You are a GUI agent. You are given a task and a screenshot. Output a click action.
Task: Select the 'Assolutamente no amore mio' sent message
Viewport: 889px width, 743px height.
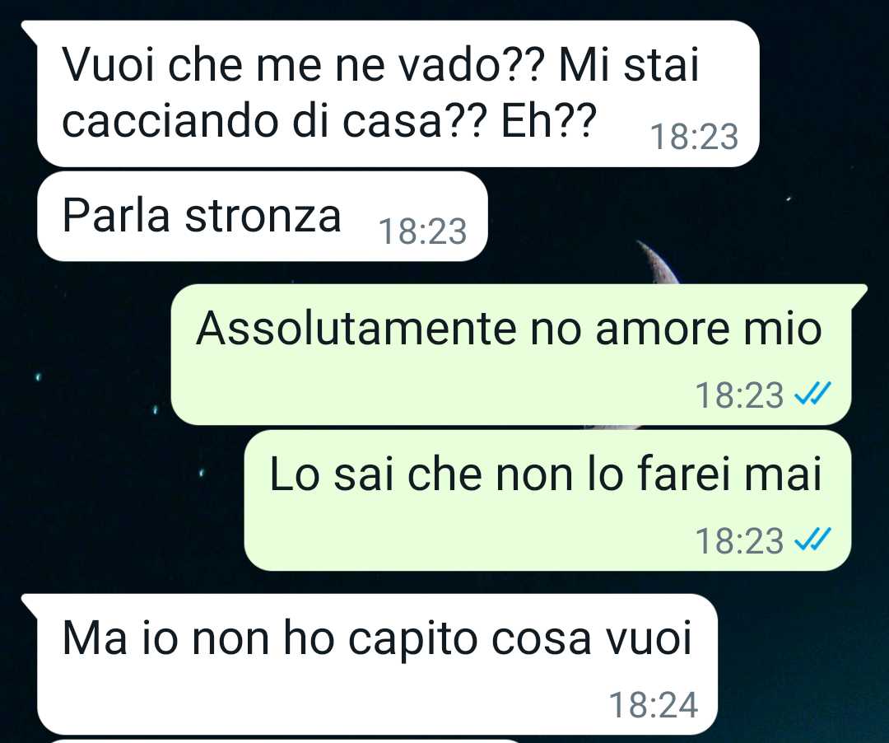[x=519, y=354]
